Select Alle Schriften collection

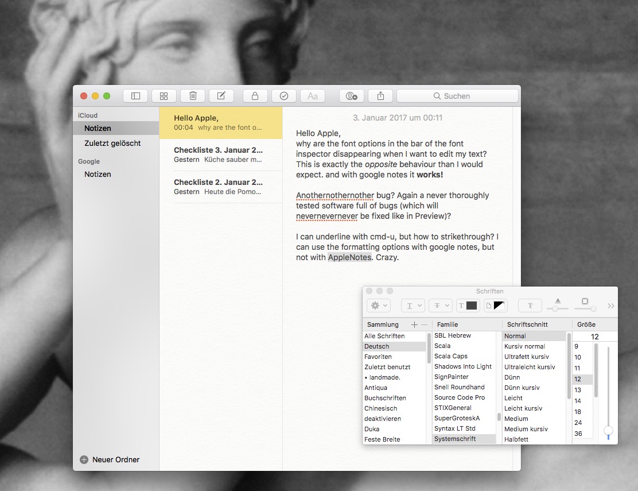point(394,336)
